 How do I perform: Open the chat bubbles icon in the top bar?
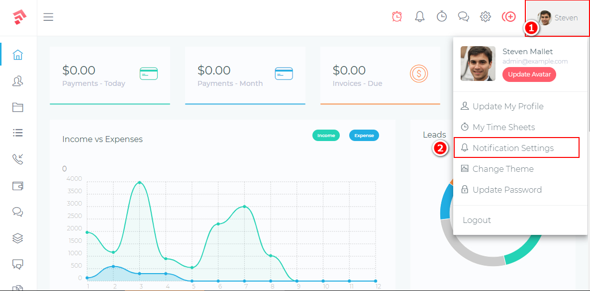[x=464, y=17]
